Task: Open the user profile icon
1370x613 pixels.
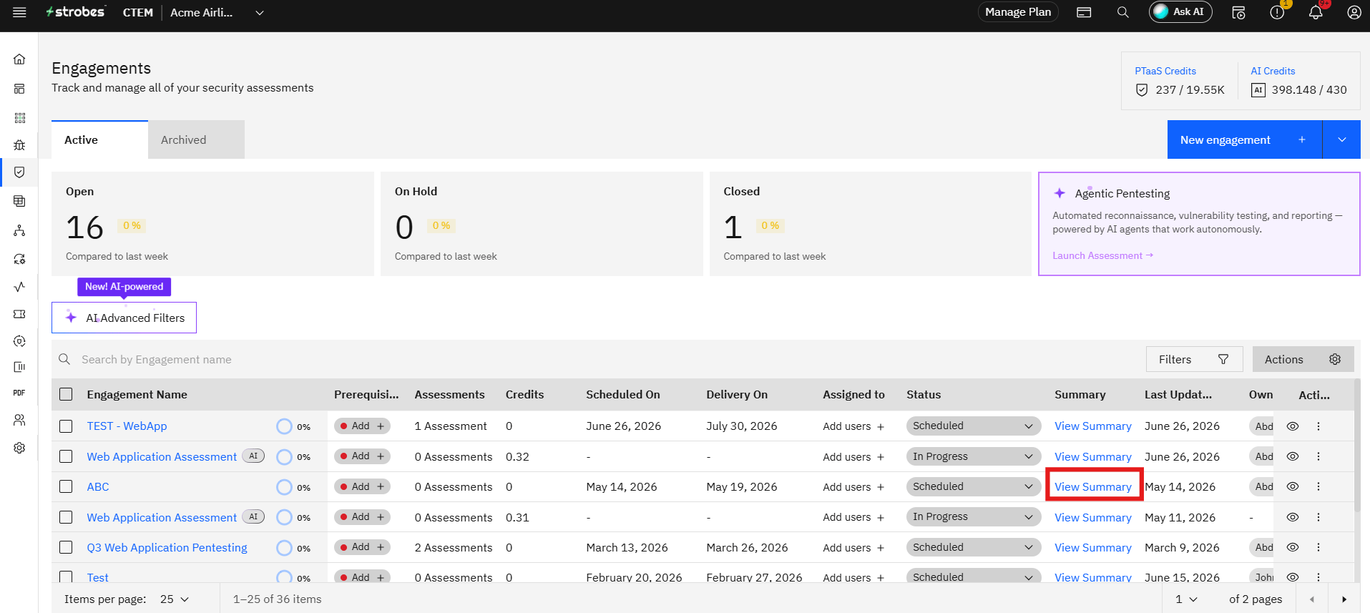Action: pos(1354,12)
